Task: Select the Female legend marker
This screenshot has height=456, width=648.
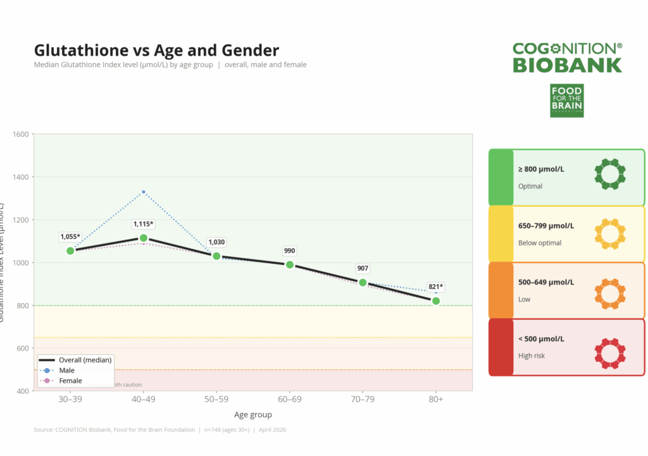Action: pyautogui.click(x=47, y=381)
